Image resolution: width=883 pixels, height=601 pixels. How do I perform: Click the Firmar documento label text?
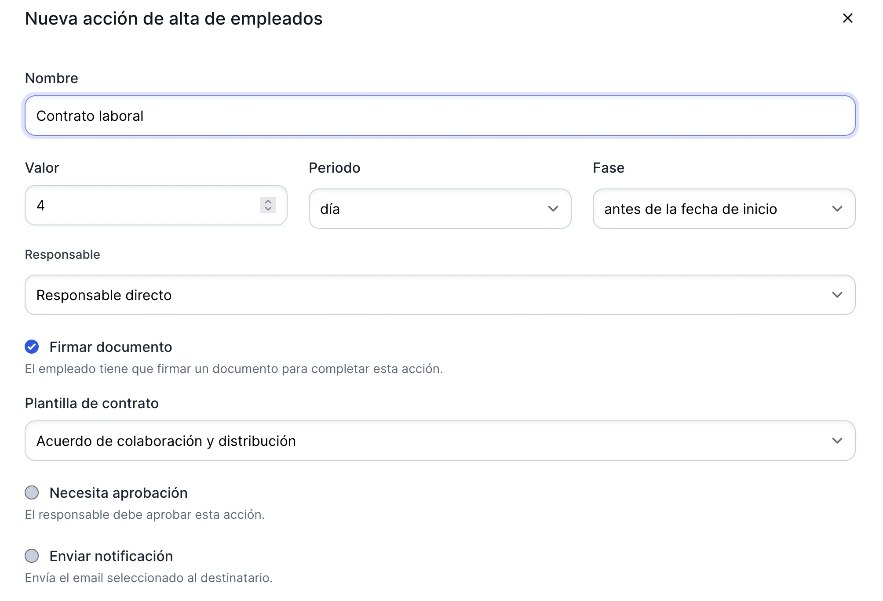tap(111, 347)
